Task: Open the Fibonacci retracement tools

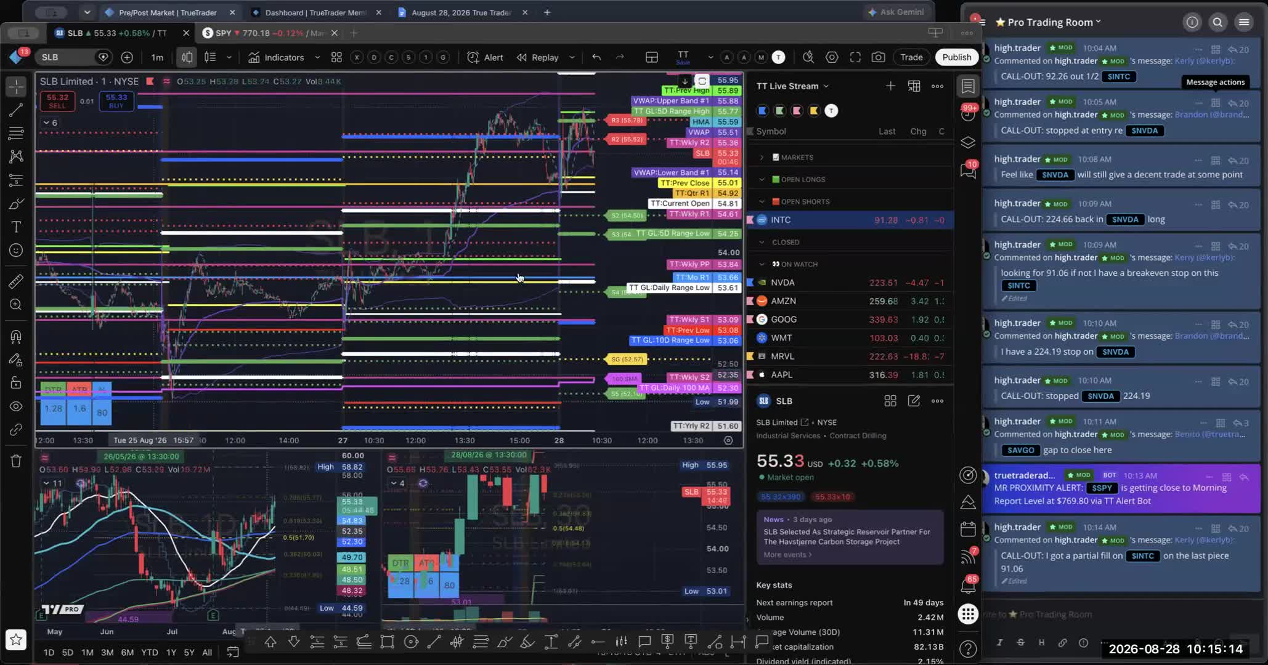Action: coord(16,133)
